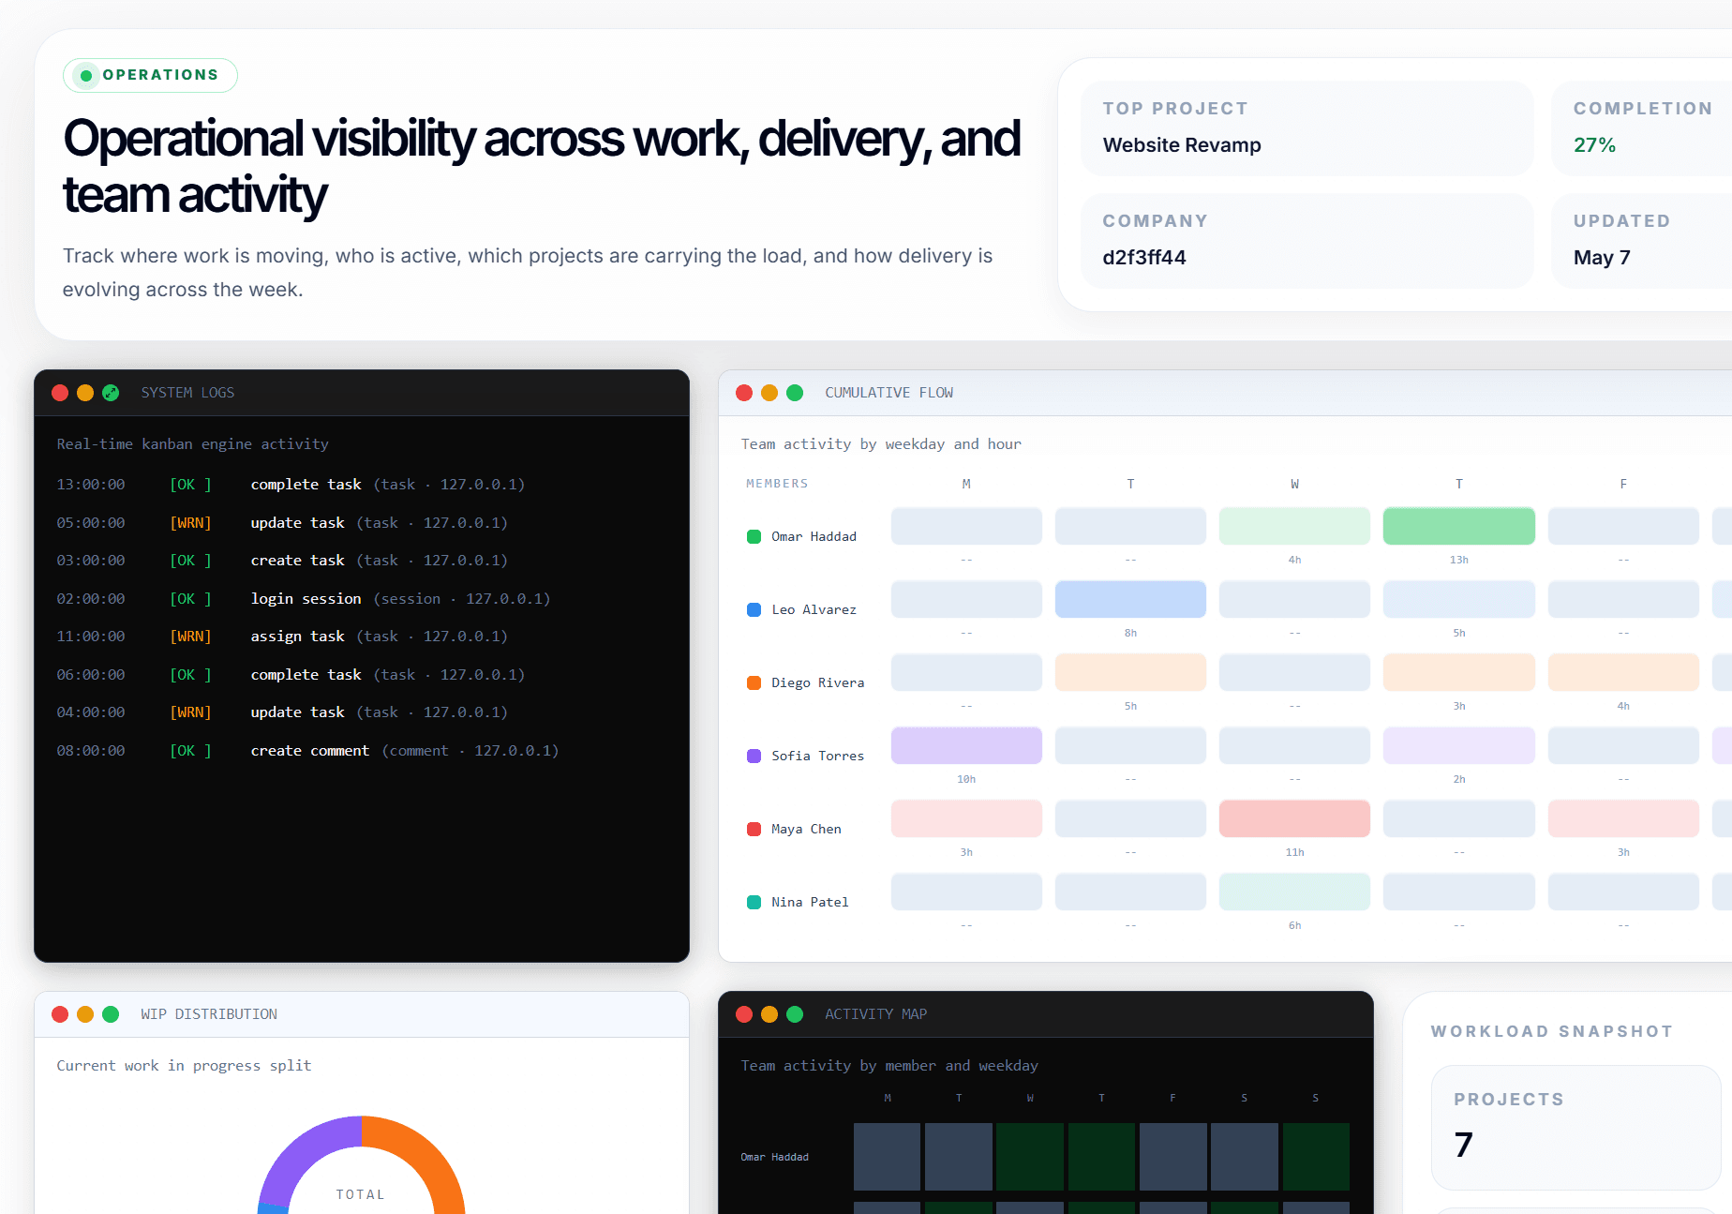
Task: Click the WIP Distribution title bar label
Action: [x=209, y=1014]
